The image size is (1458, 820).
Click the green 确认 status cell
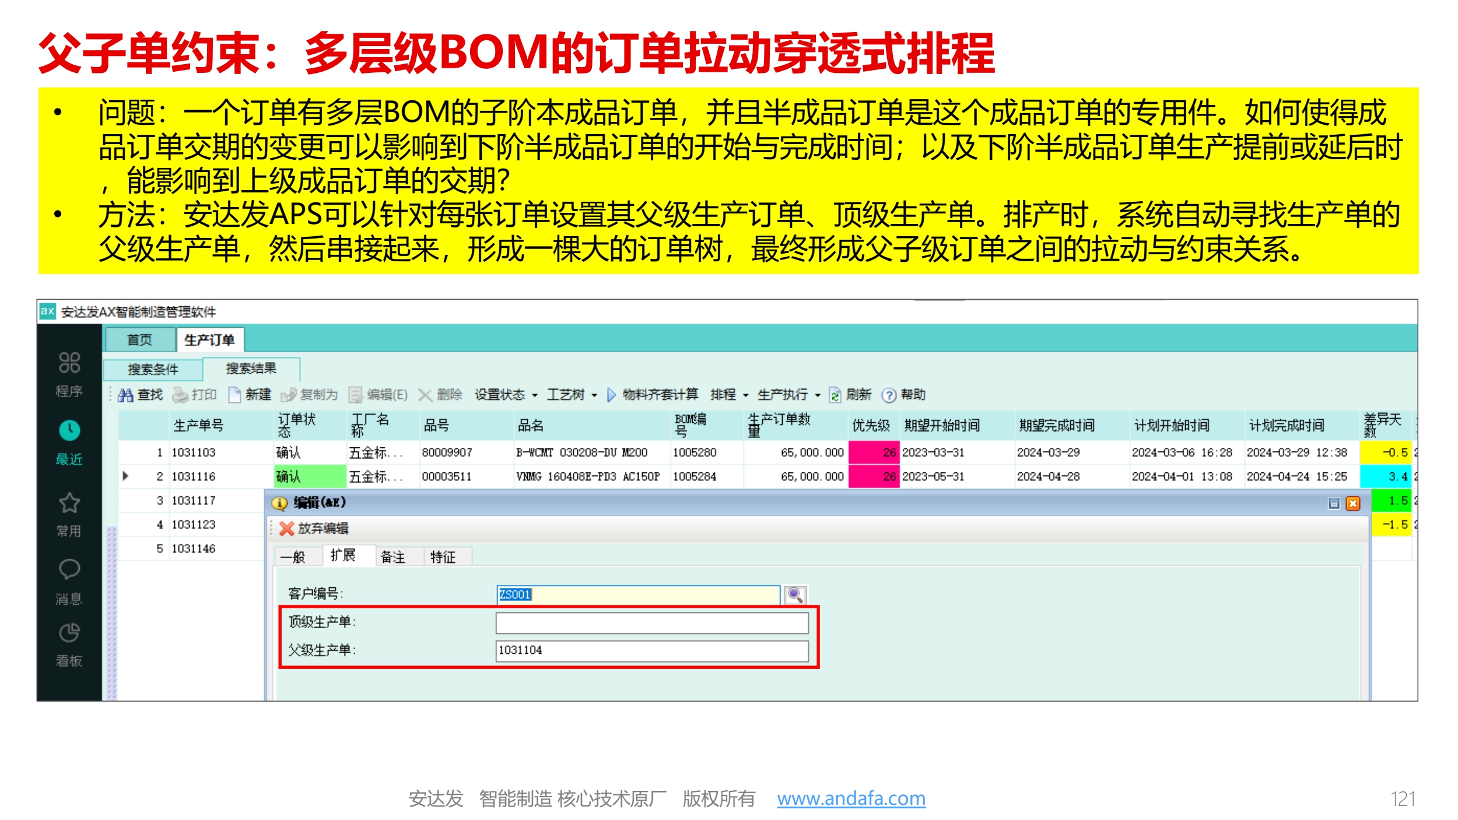point(309,476)
